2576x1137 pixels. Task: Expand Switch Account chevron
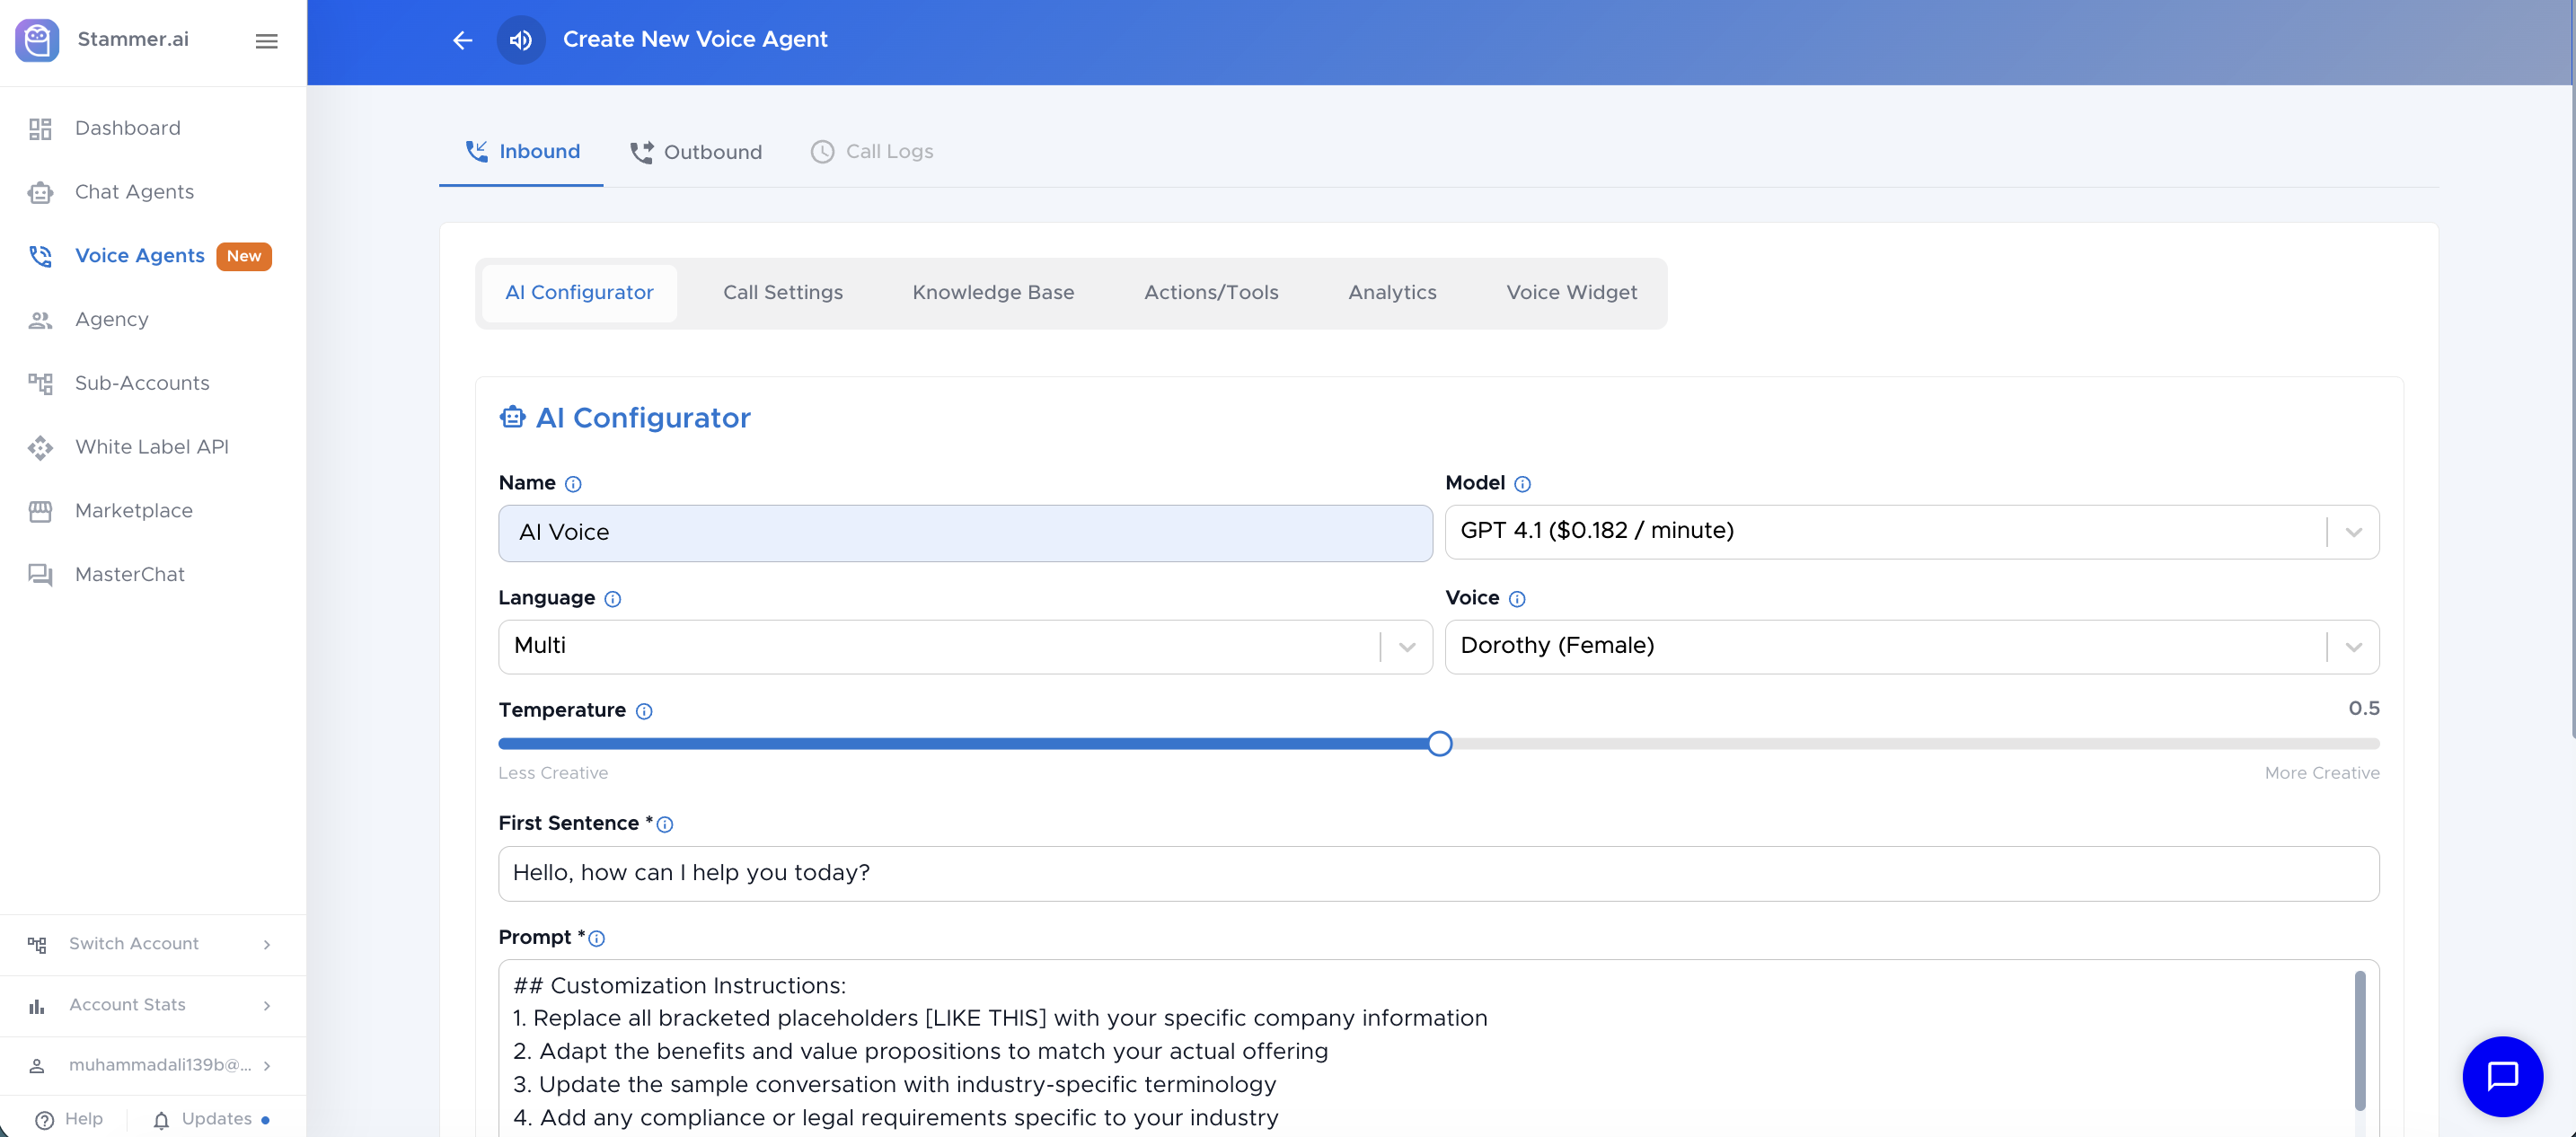[267, 945]
